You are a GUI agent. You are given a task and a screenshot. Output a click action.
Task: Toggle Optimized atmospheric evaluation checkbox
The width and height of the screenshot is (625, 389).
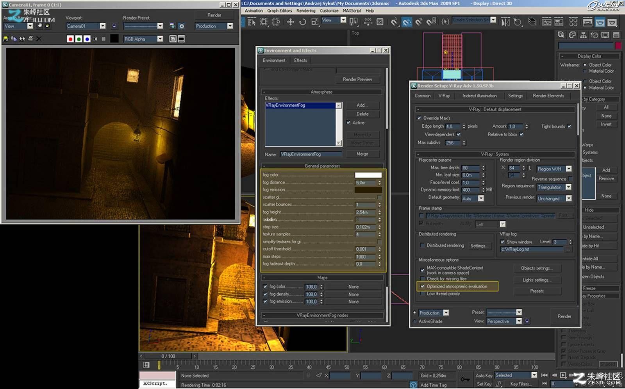tap(422, 286)
